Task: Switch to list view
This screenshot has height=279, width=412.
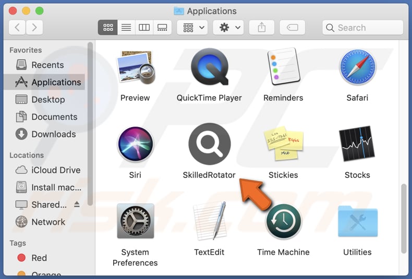Action: [x=126, y=27]
